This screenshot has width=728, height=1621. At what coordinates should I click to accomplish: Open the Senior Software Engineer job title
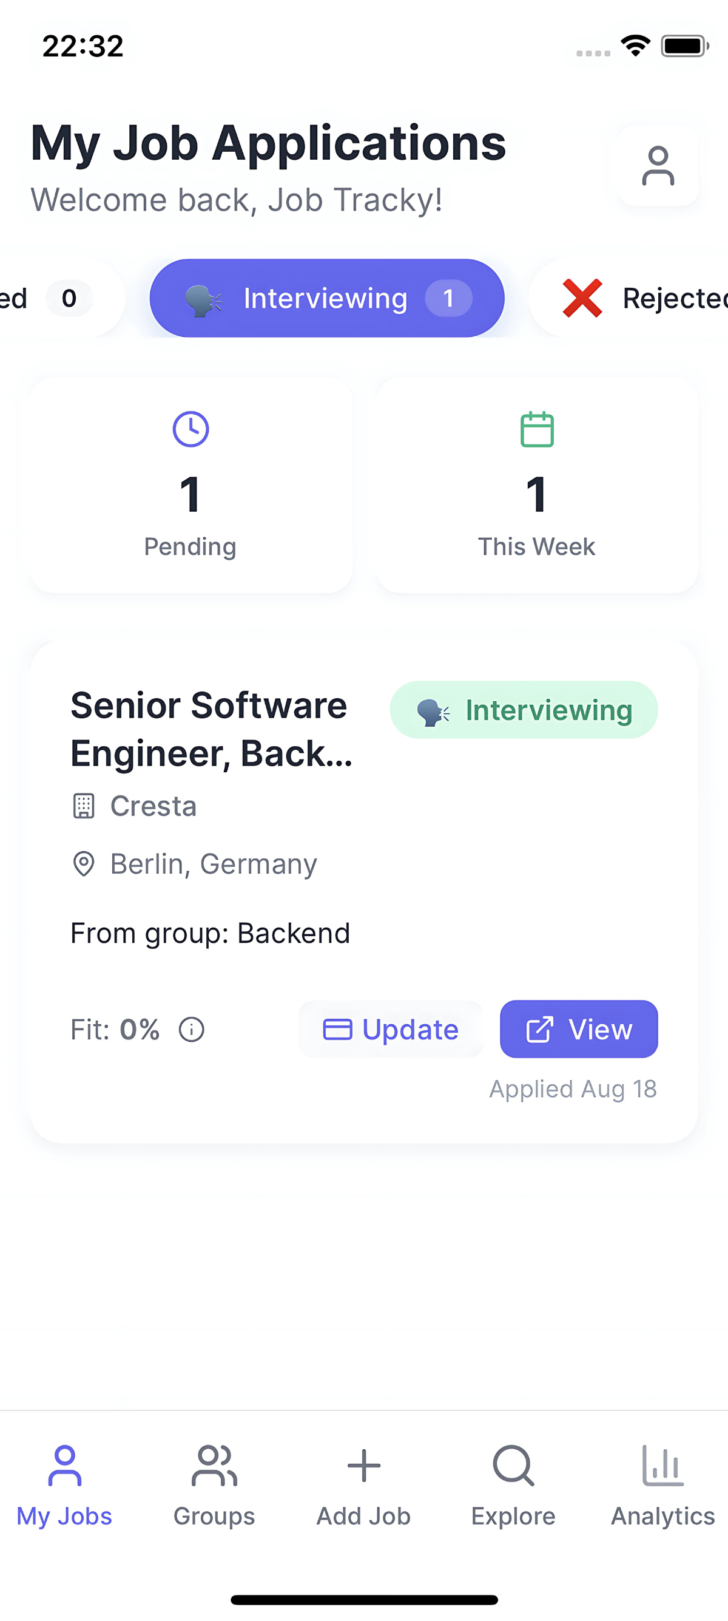211,729
